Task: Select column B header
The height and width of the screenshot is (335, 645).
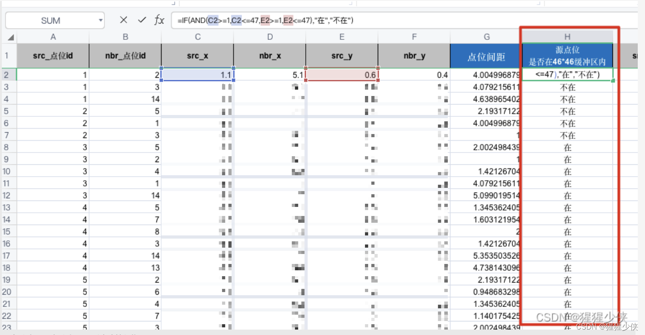Action: (x=125, y=37)
